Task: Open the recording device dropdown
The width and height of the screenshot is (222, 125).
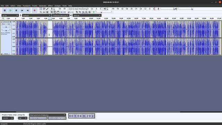Action: click(36, 15)
